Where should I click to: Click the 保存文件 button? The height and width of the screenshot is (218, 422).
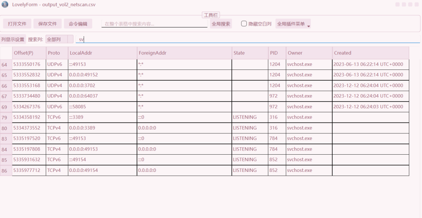pos(47,24)
